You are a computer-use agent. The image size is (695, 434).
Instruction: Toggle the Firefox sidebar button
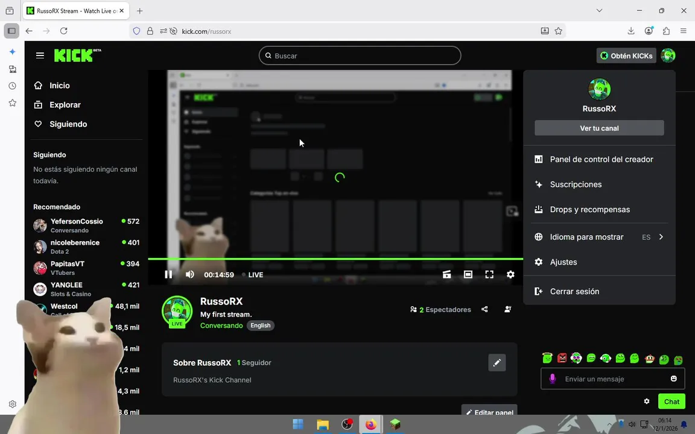click(11, 31)
